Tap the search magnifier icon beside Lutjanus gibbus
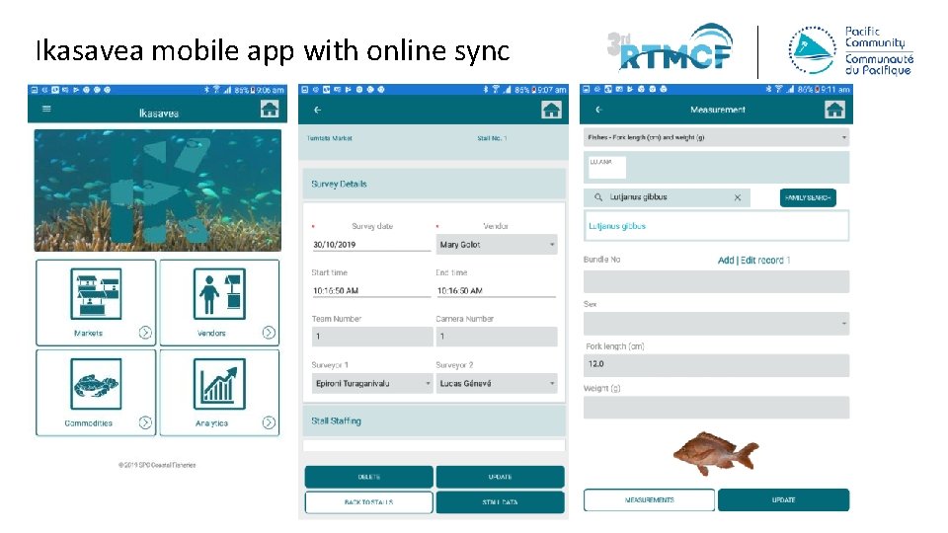 tap(598, 197)
